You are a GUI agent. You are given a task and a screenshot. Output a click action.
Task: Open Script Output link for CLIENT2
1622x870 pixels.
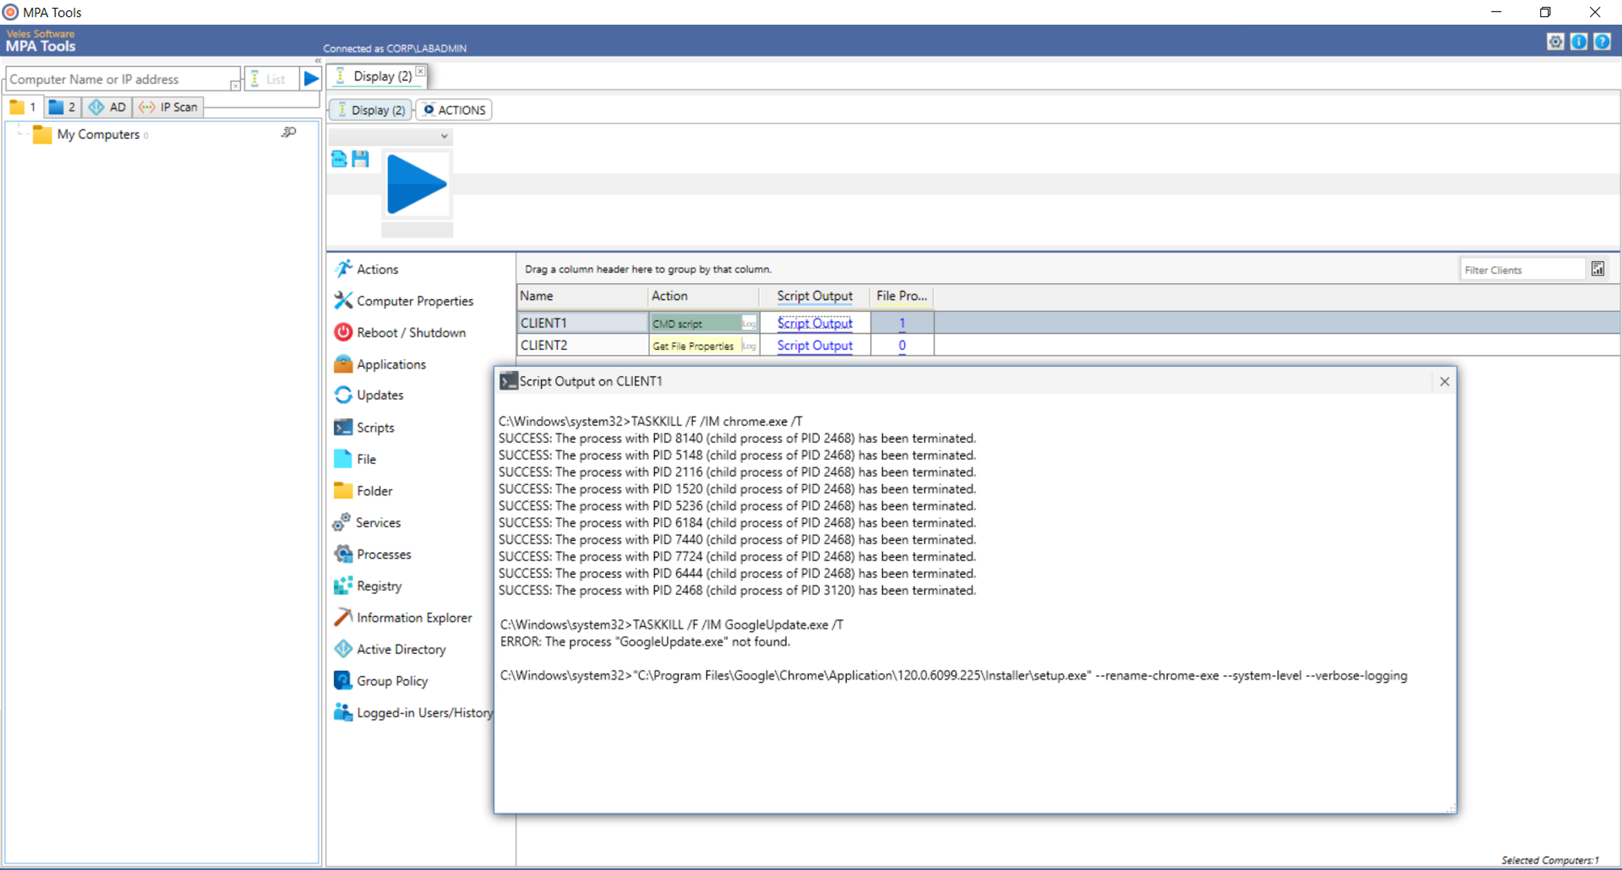coord(815,345)
